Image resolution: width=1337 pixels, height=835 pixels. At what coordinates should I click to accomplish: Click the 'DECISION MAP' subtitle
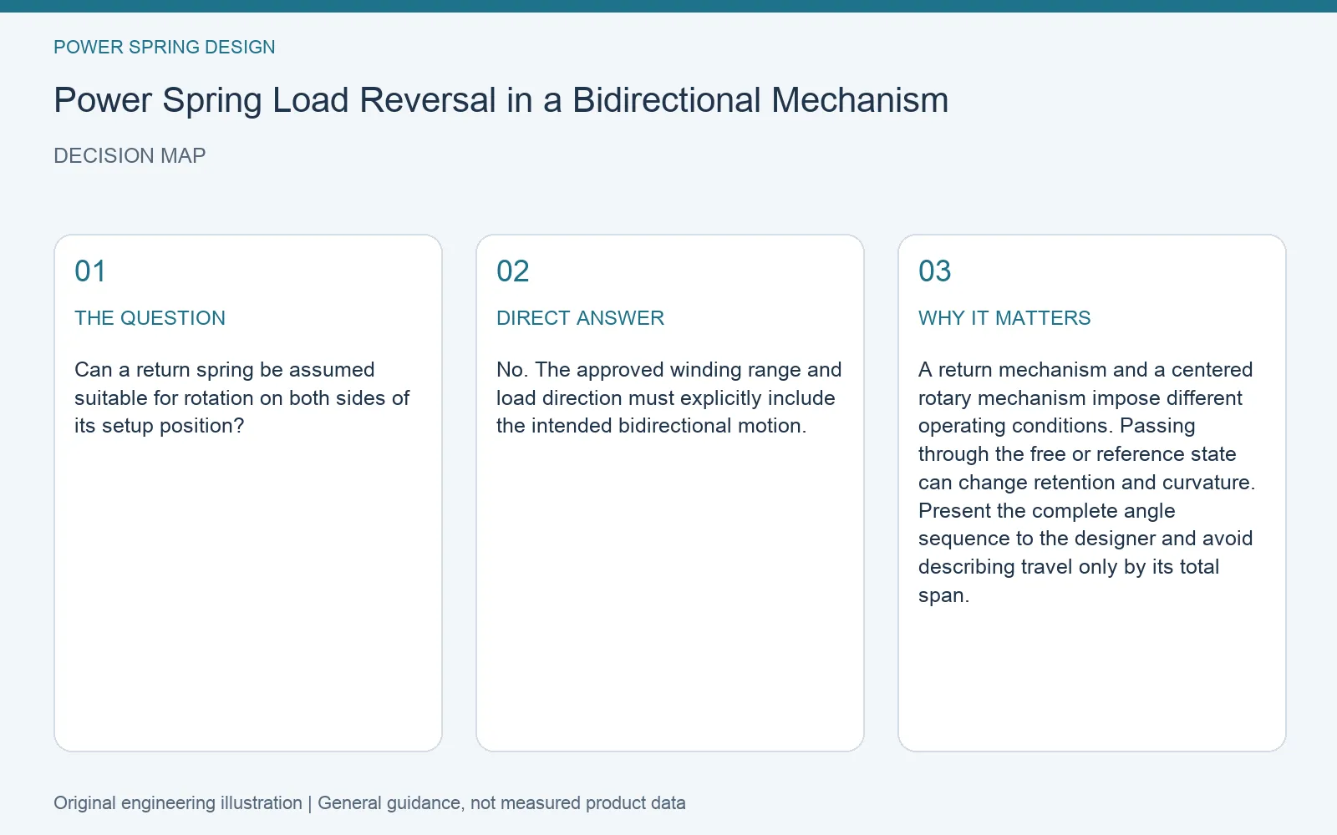click(x=130, y=156)
